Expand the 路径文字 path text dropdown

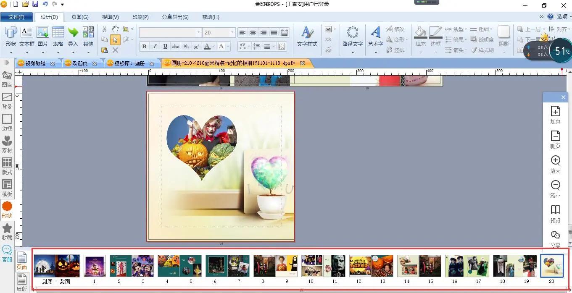[352, 53]
